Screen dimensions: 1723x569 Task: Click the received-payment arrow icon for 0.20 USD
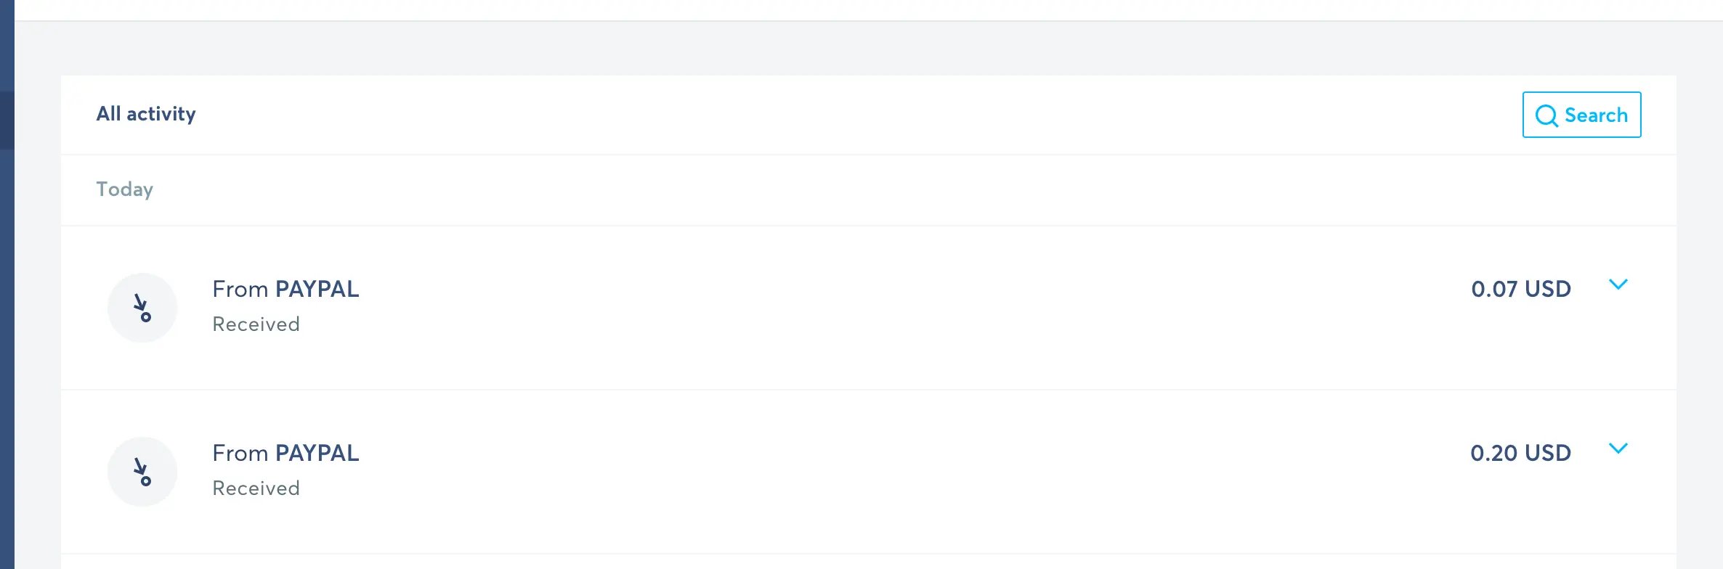(142, 472)
